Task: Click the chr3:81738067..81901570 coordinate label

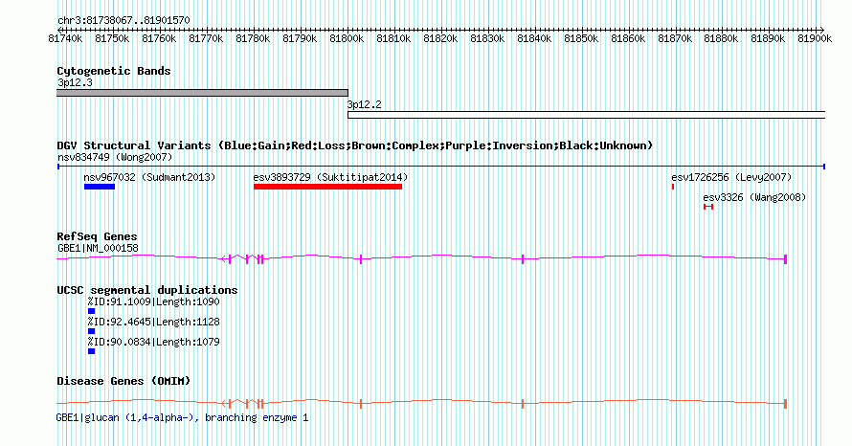Action: click(123, 21)
